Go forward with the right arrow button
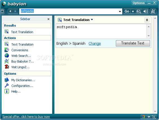 click(x=16, y=11)
